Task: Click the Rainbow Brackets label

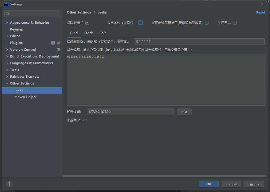Action: pyautogui.click(x=25, y=76)
